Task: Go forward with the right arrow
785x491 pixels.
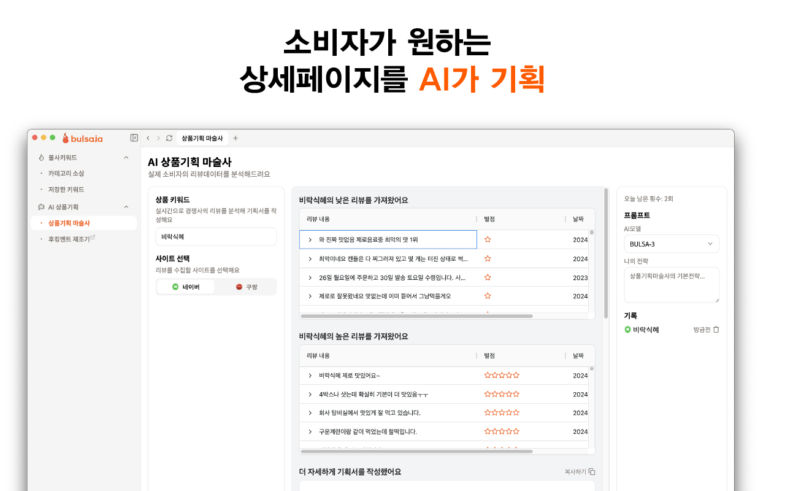Action: coord(158,138)
